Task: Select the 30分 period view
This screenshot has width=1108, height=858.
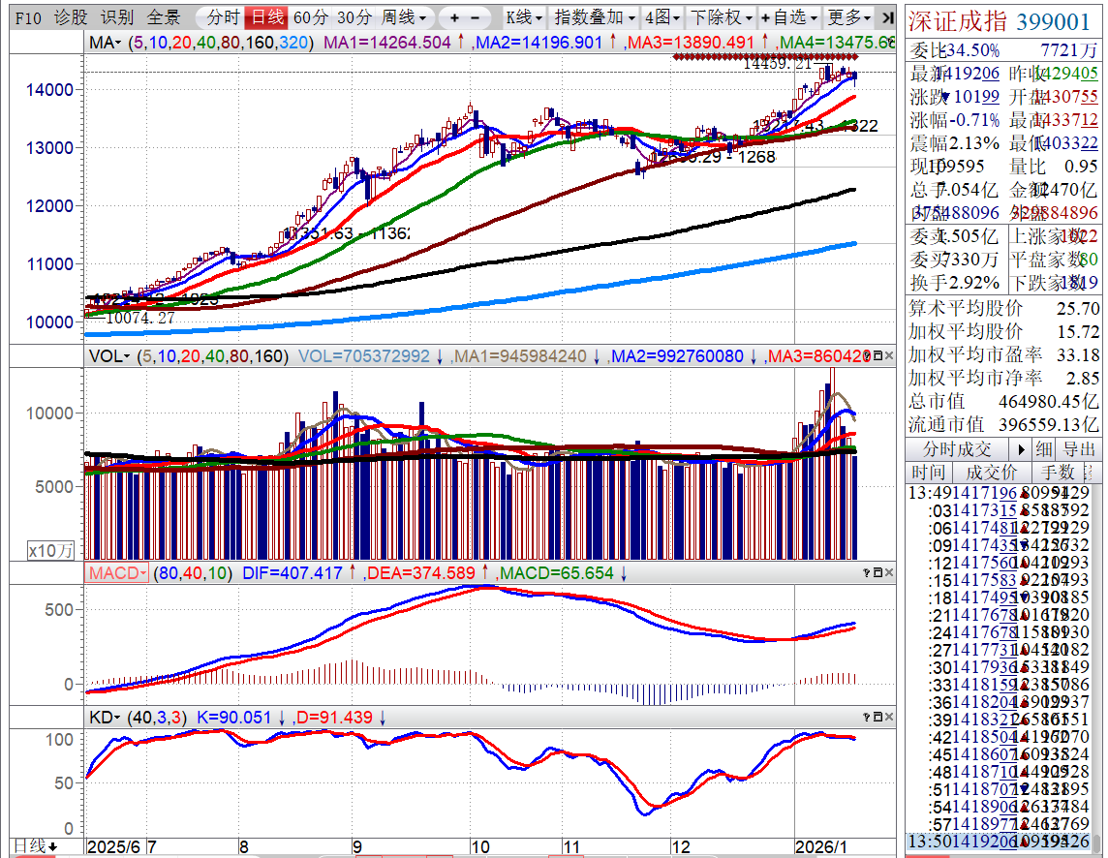Action: (x=354, y=17)
